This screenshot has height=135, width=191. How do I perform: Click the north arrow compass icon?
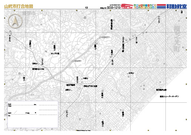coord(15,21)
